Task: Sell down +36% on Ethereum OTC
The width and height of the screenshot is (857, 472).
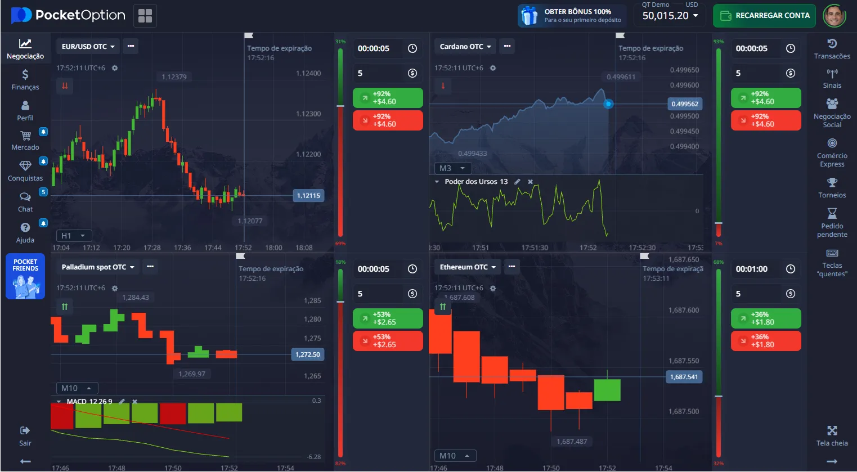Action: click(x=766, y=341)
